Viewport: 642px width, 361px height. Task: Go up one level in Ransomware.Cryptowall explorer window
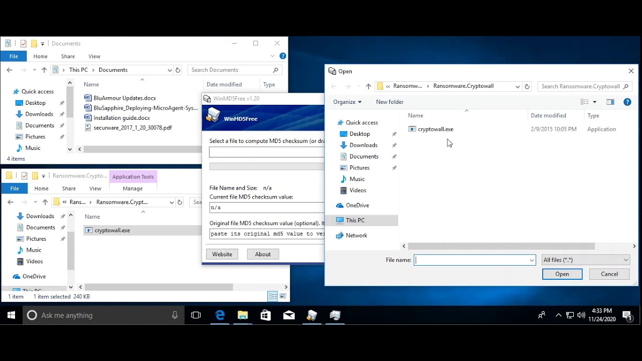coord(45,202)
